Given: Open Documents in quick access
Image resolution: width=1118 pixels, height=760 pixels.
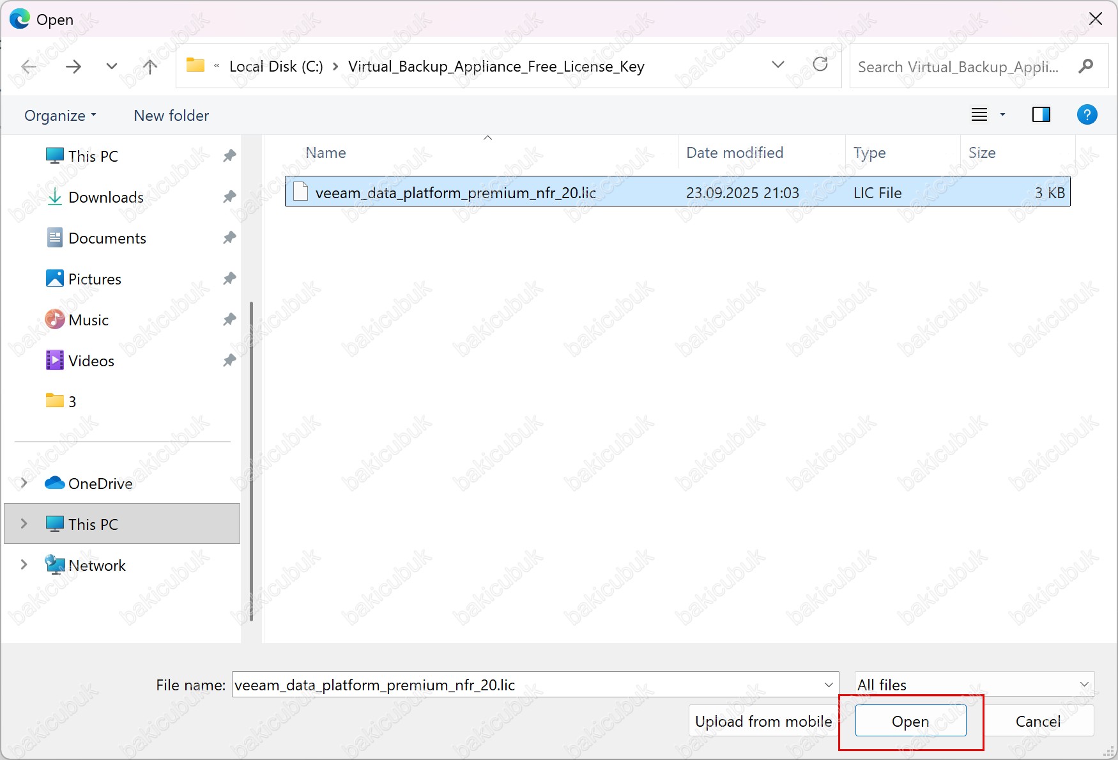Looking at the screenshot, I should point(96,238).
